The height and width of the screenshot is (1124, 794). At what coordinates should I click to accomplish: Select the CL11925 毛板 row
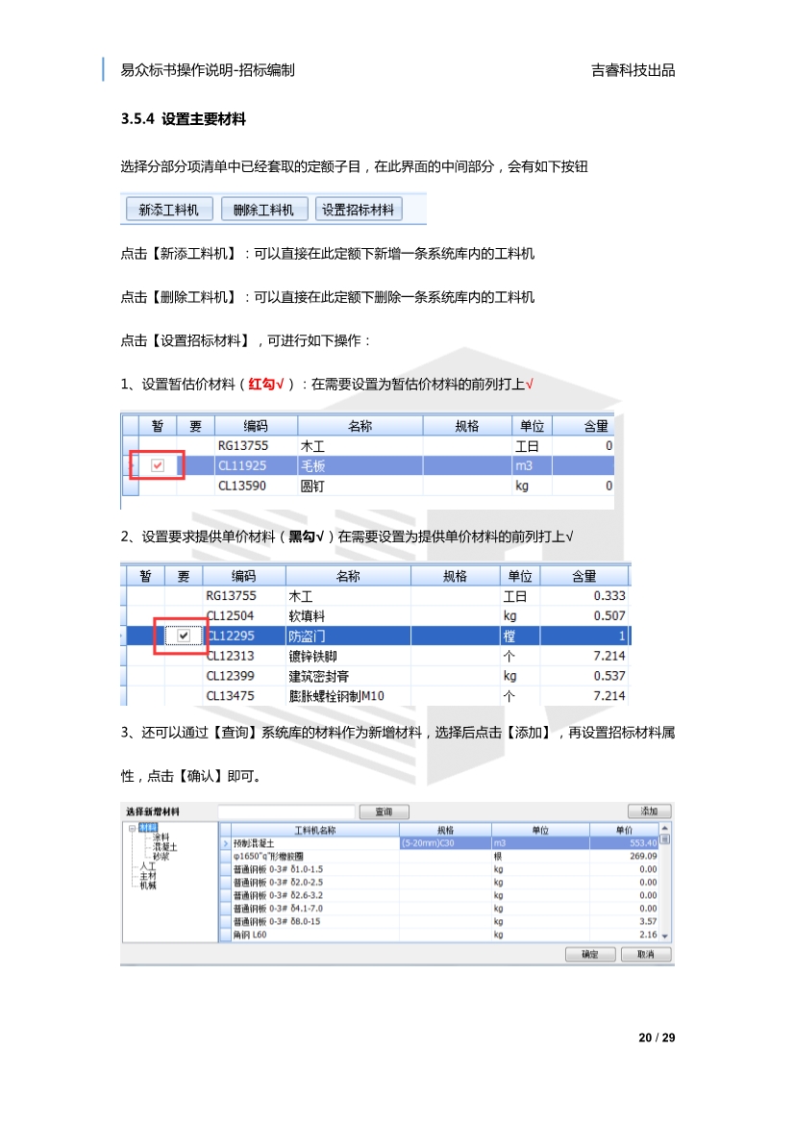(x=368, y=466)
